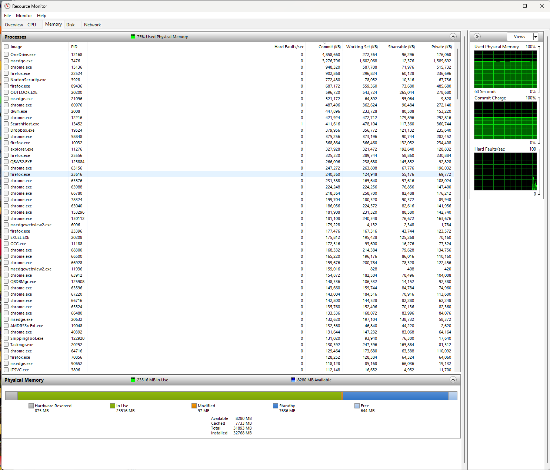Image resolution: width=550 pixels, height=470 pixels.
Task: Click the gray Hardware Reserved legend swatch
Action: (31, 406)
